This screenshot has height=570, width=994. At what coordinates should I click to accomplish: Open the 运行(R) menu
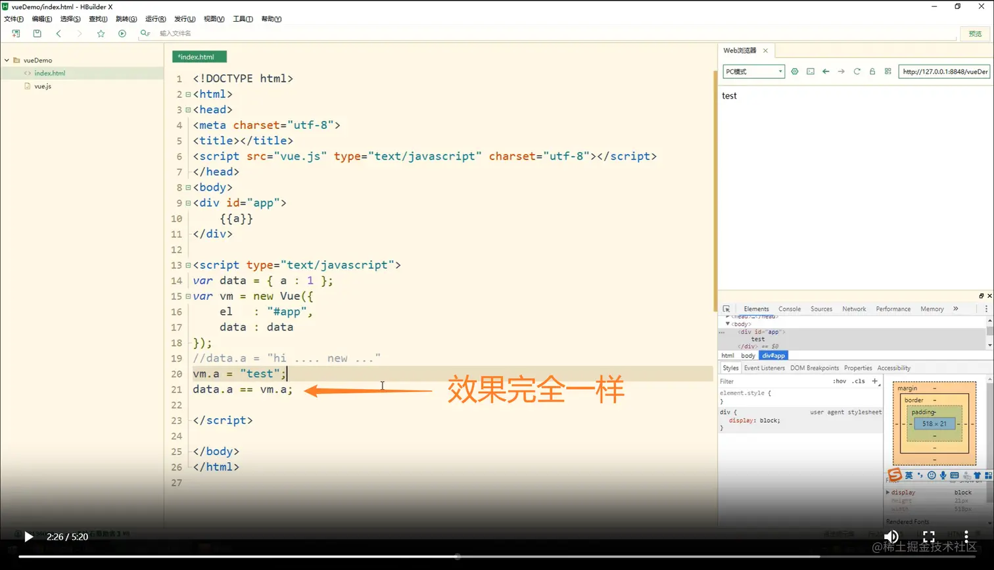(156, 19)
